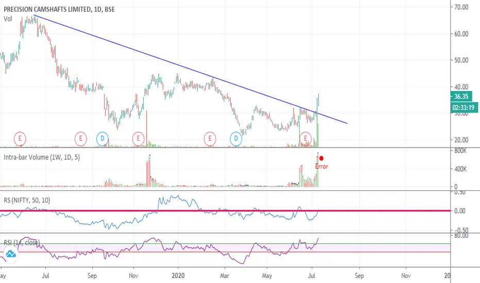Open the earnings marker dated August 2019
Screen dimensions: 480x283
coord(81,138)
